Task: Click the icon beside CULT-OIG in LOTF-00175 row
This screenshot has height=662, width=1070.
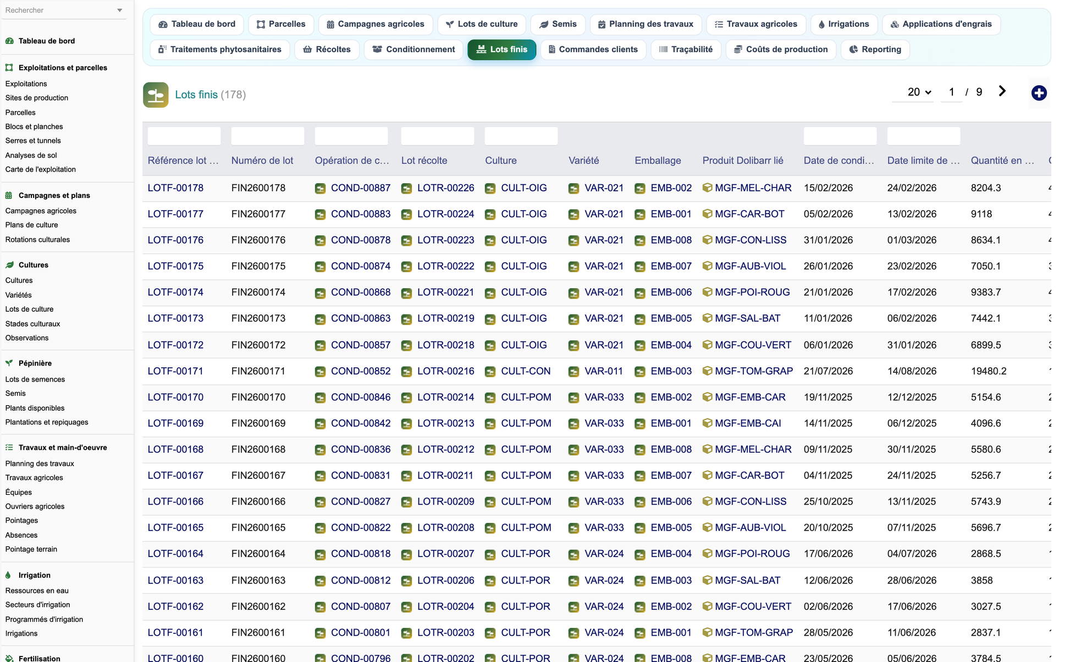Action: point(490,267)
